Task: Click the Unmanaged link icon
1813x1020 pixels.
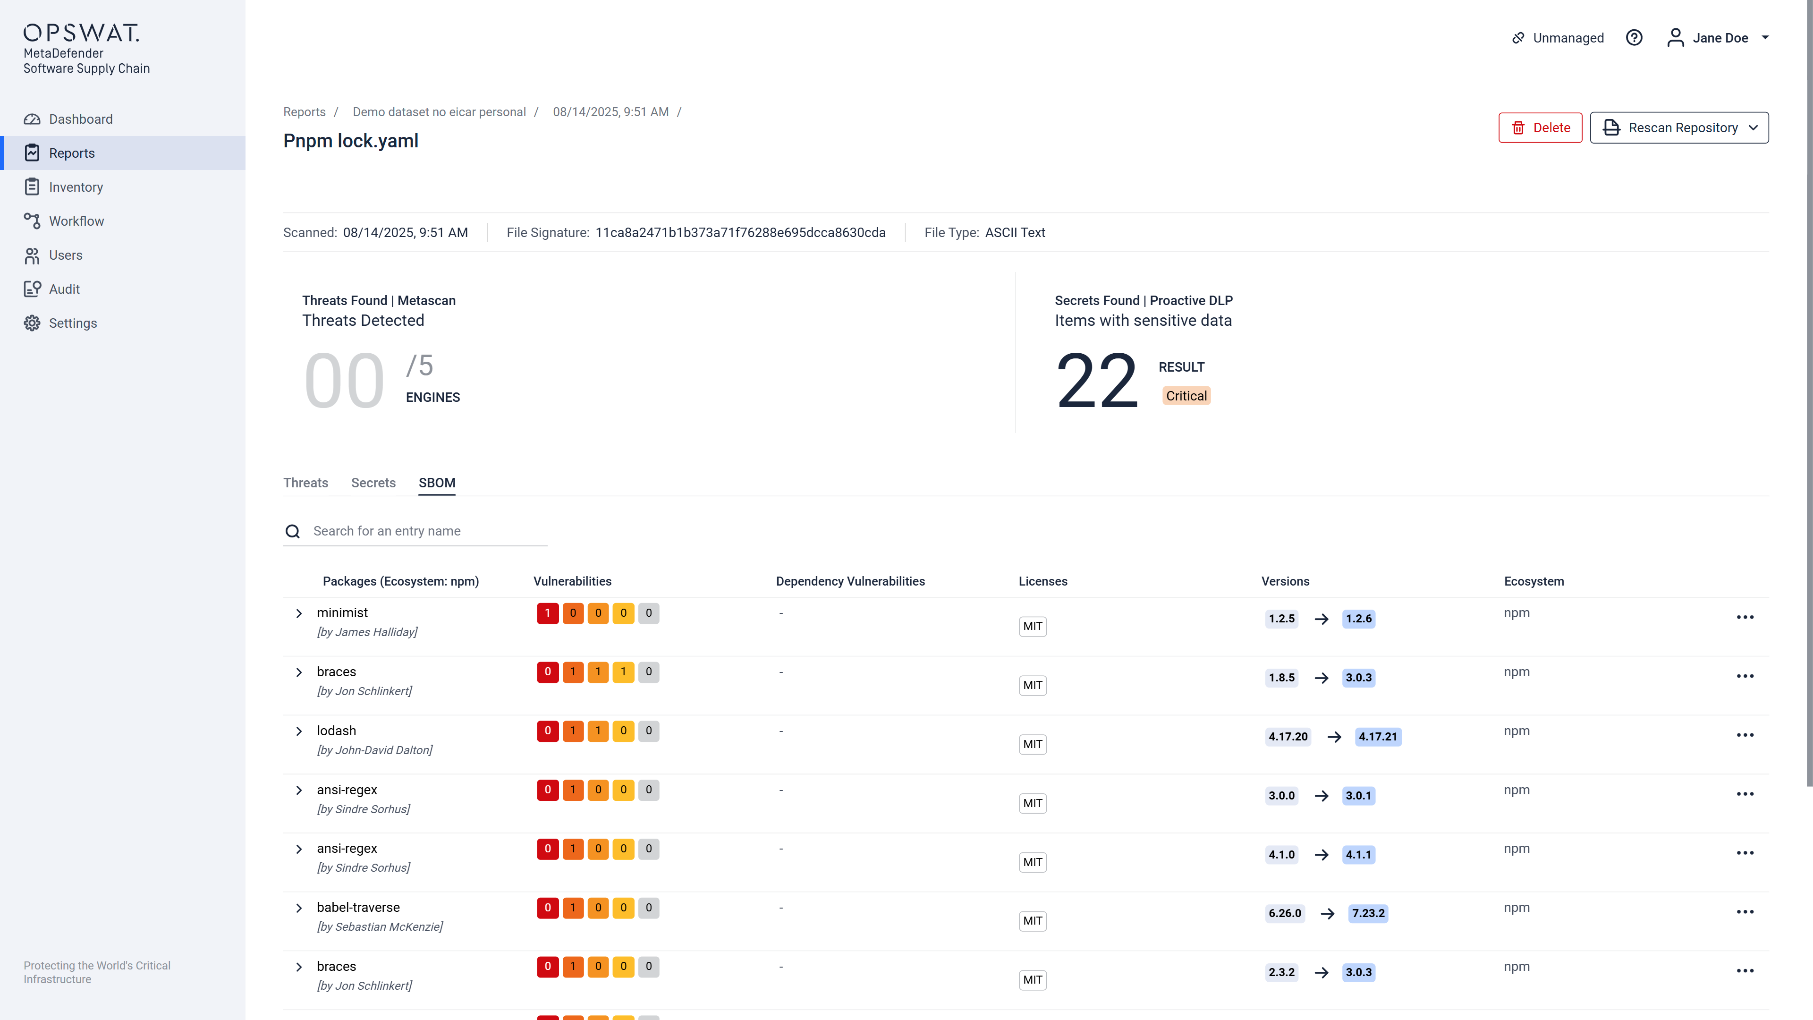Action: click(1518, 38)
